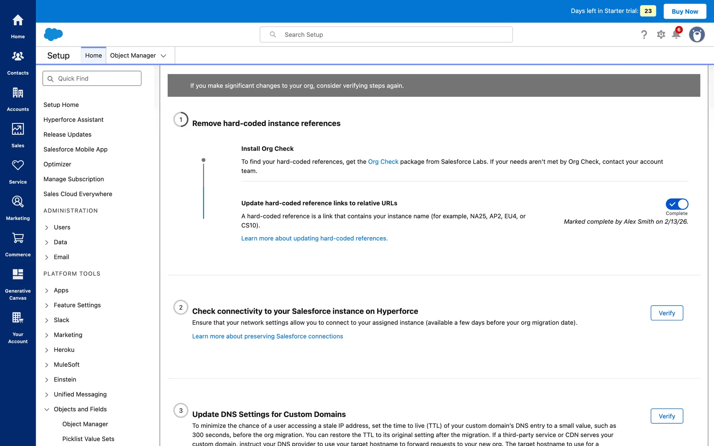714x446 pixels.
Task: Expand the Users section in Administration
Action: click(x=47, y=227)
